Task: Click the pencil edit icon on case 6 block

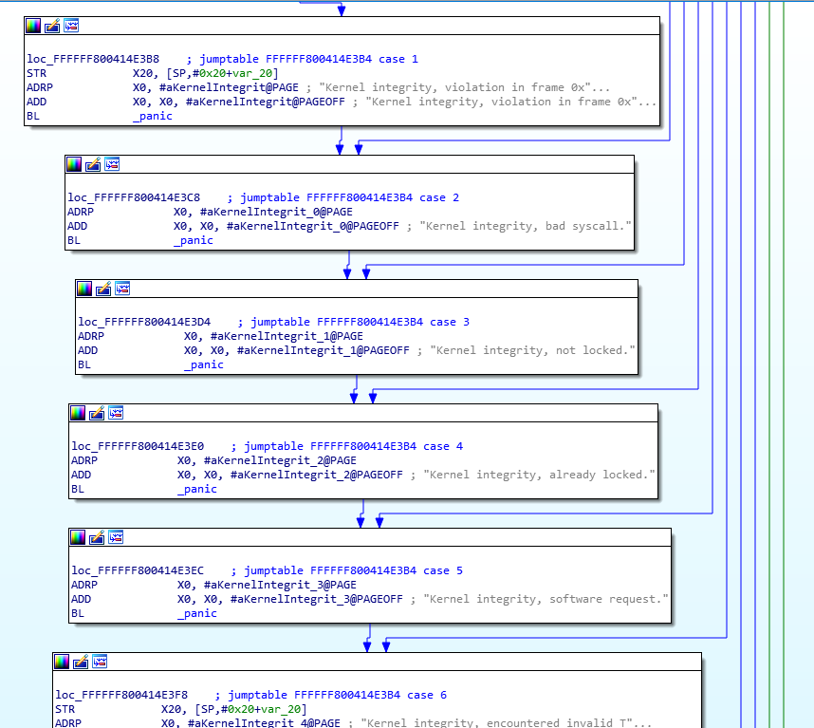Action: pyautogui.click(x=81, y=662)
